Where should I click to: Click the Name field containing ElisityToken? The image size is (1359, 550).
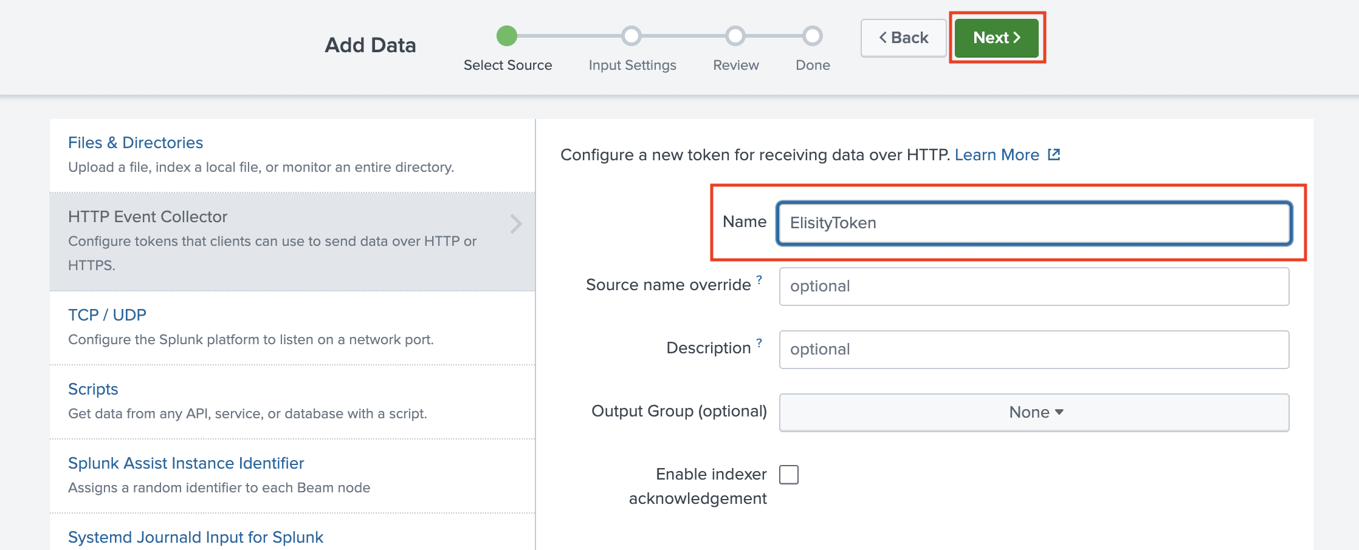point(1033,223)
